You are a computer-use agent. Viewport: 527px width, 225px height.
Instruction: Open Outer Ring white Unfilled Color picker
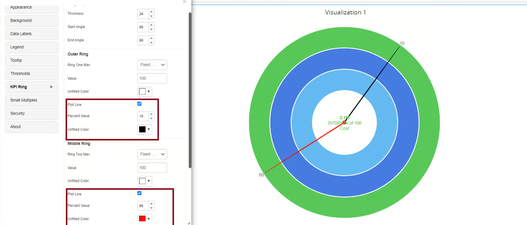coord(144,92)
